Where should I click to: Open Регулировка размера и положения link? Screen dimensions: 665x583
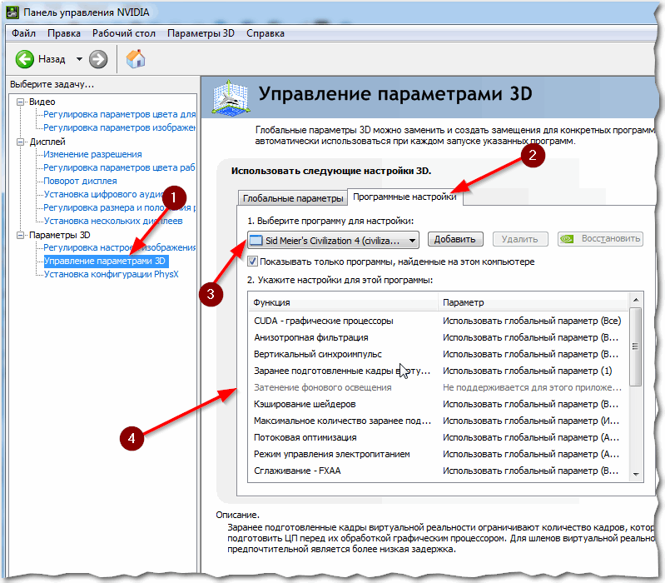120,207
